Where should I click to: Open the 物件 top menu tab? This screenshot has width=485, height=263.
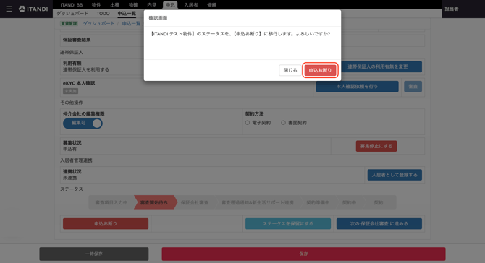tap(96, 5)
